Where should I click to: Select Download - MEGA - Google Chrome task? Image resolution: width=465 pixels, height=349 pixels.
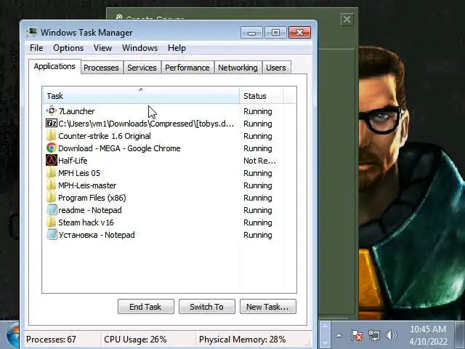119,148
